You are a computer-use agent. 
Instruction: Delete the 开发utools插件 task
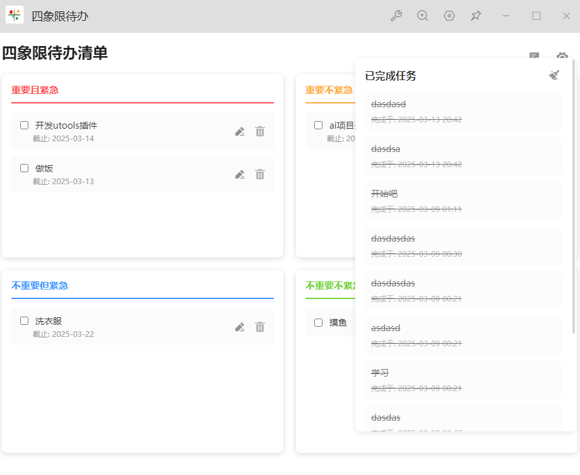click(x=260, y=132)
